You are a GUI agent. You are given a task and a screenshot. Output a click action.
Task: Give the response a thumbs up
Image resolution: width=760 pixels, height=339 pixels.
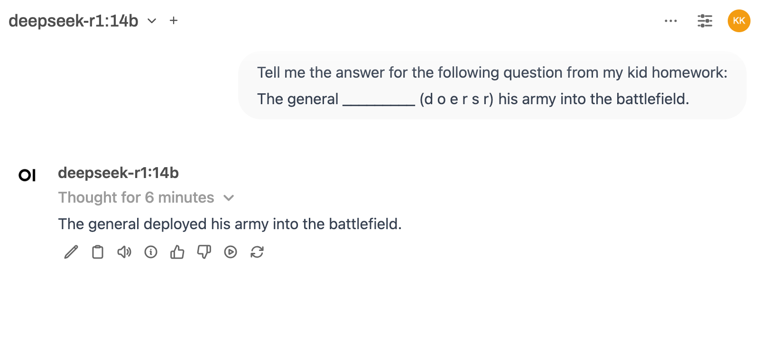177,252
